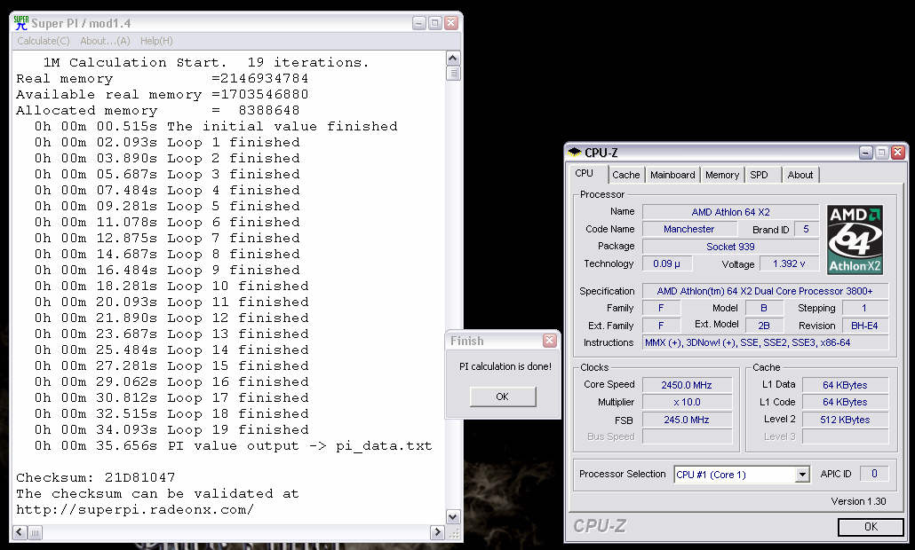
Task: Click the Brand ID value 5
Action: (x=806, y=229)
